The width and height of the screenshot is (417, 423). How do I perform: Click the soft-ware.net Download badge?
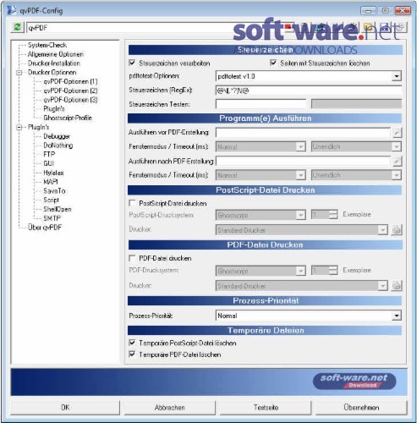tap(354, 381)
